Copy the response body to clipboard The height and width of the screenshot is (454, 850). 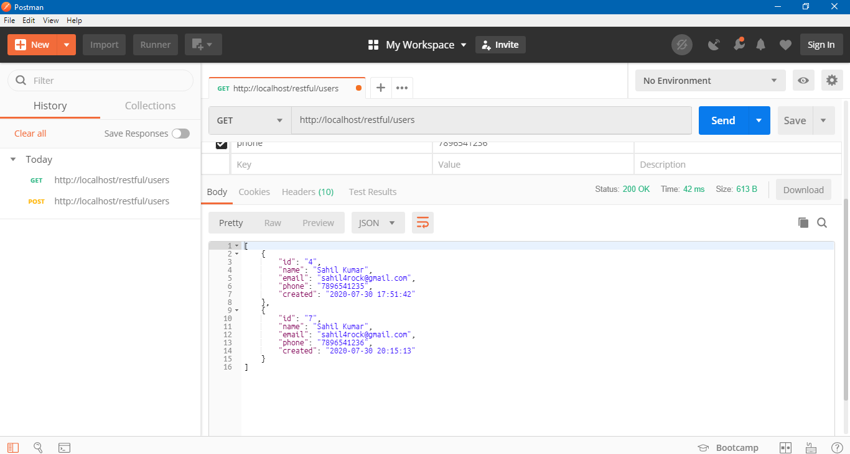coord(803,222)
